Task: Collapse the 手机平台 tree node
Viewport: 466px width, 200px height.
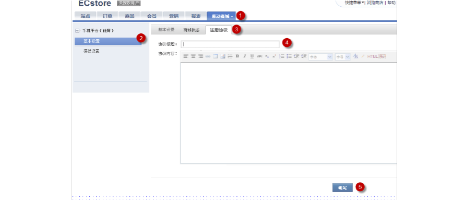Action: point(77,31)
